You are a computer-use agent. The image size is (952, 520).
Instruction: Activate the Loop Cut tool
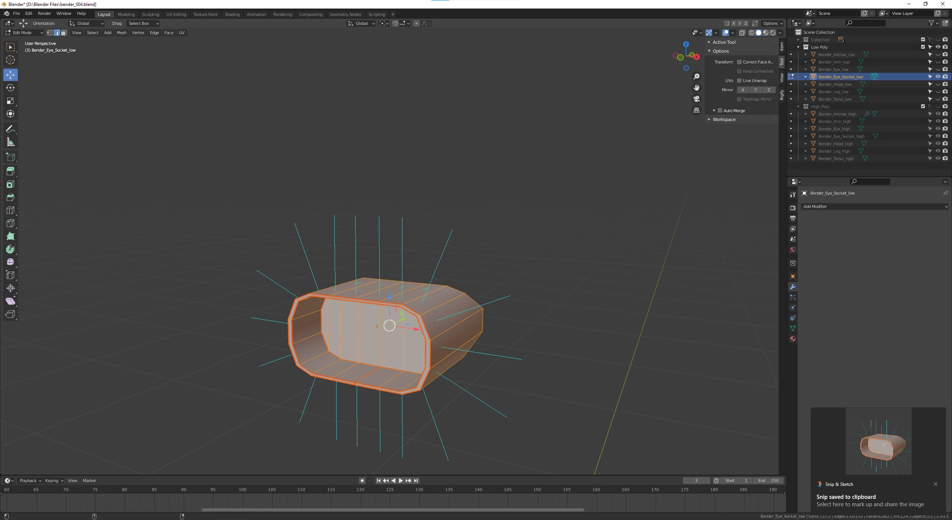(10, 210)
